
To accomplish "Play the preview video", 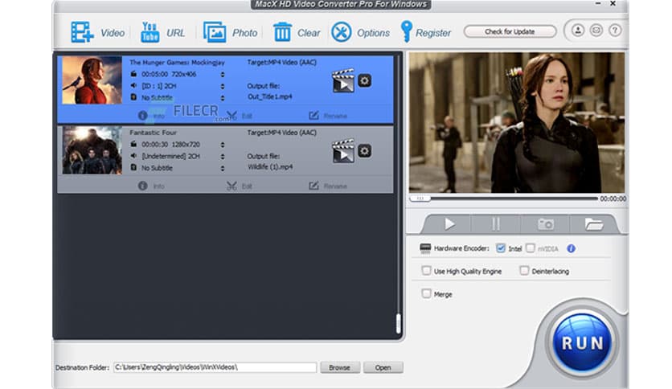I will point(449,224).
